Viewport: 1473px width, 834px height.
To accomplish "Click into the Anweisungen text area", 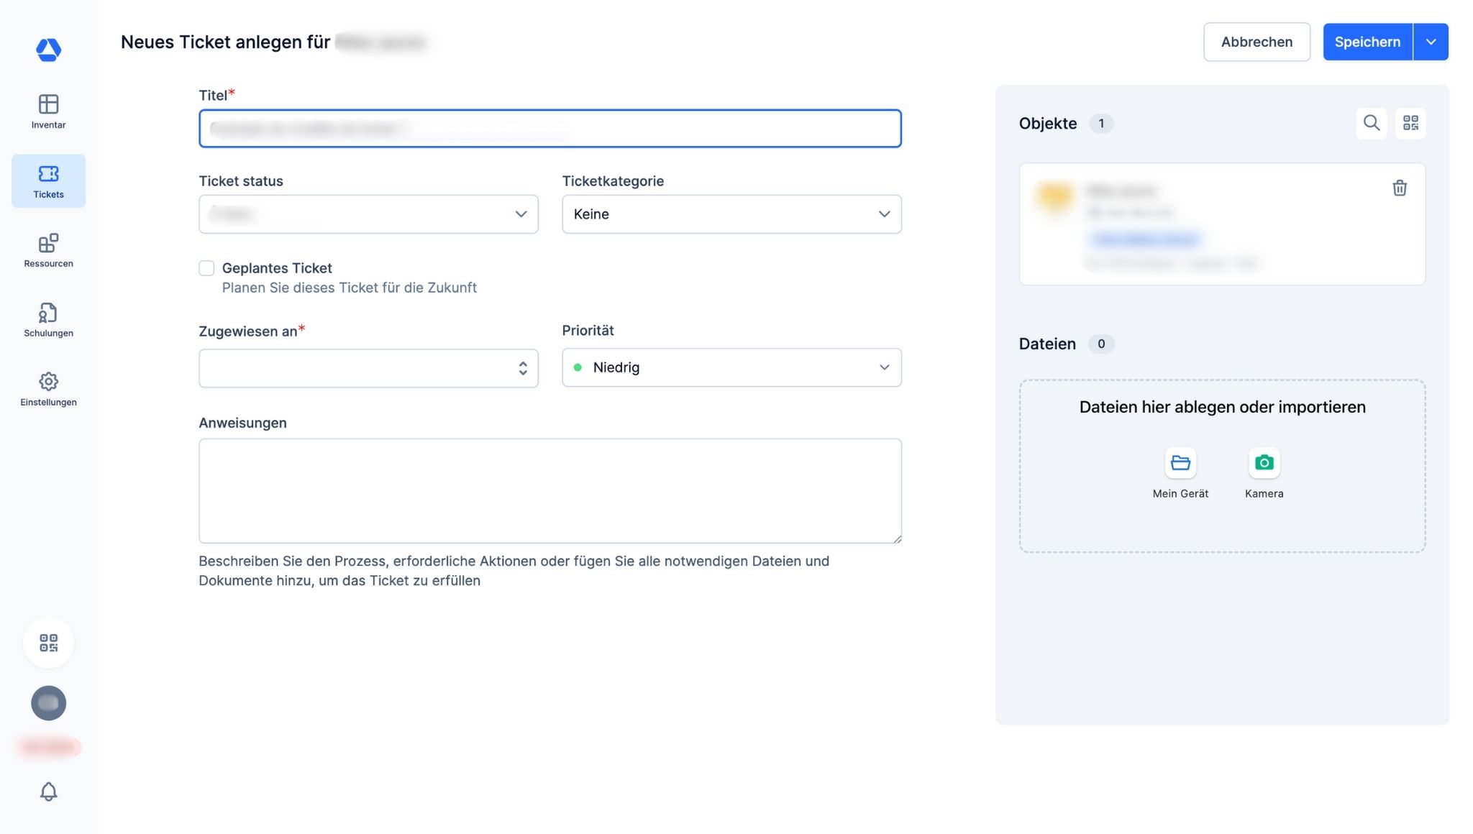I will coord(549,491).
